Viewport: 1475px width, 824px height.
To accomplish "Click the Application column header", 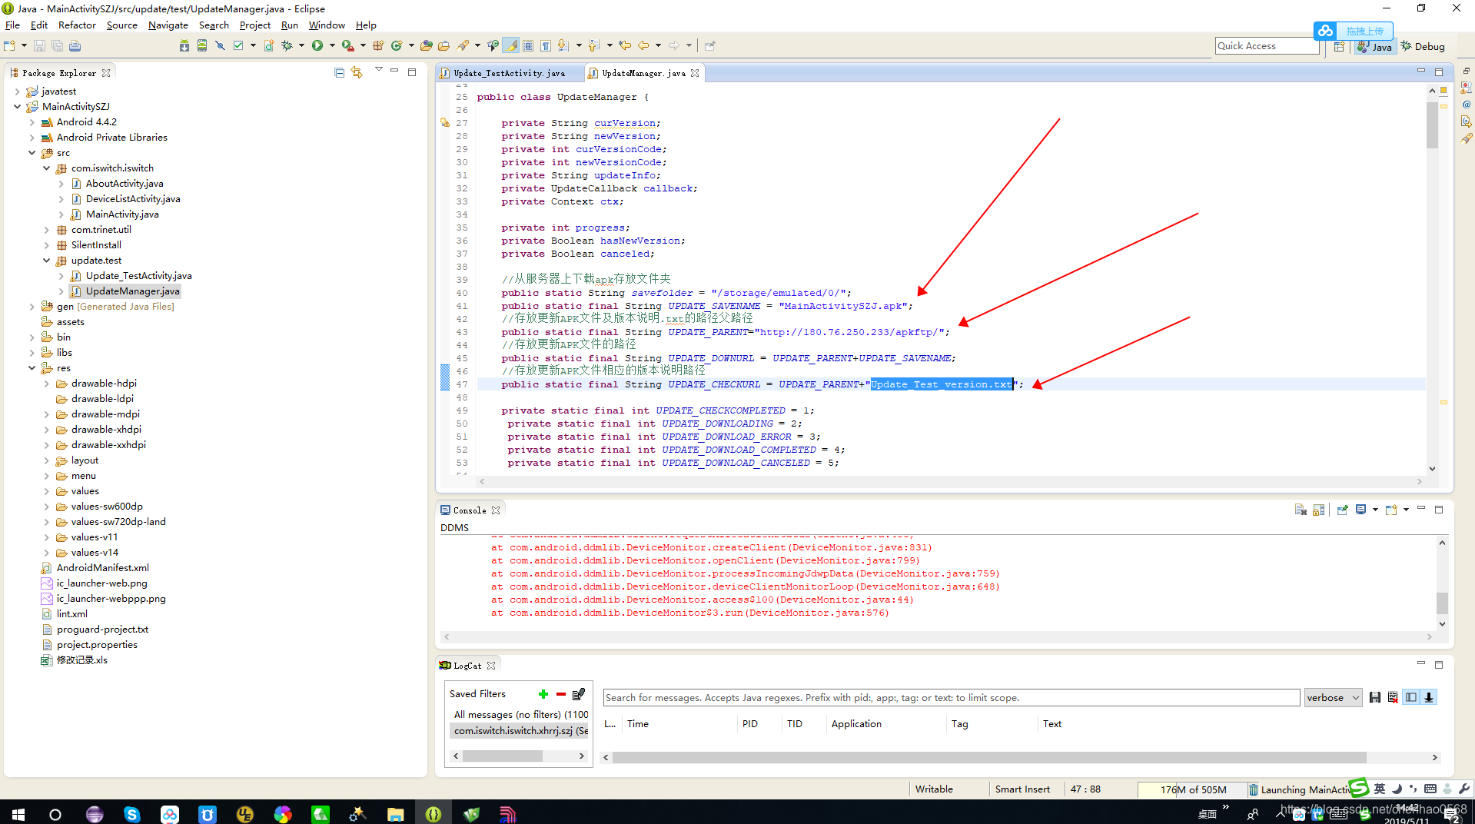I will [x=856, y=724].
